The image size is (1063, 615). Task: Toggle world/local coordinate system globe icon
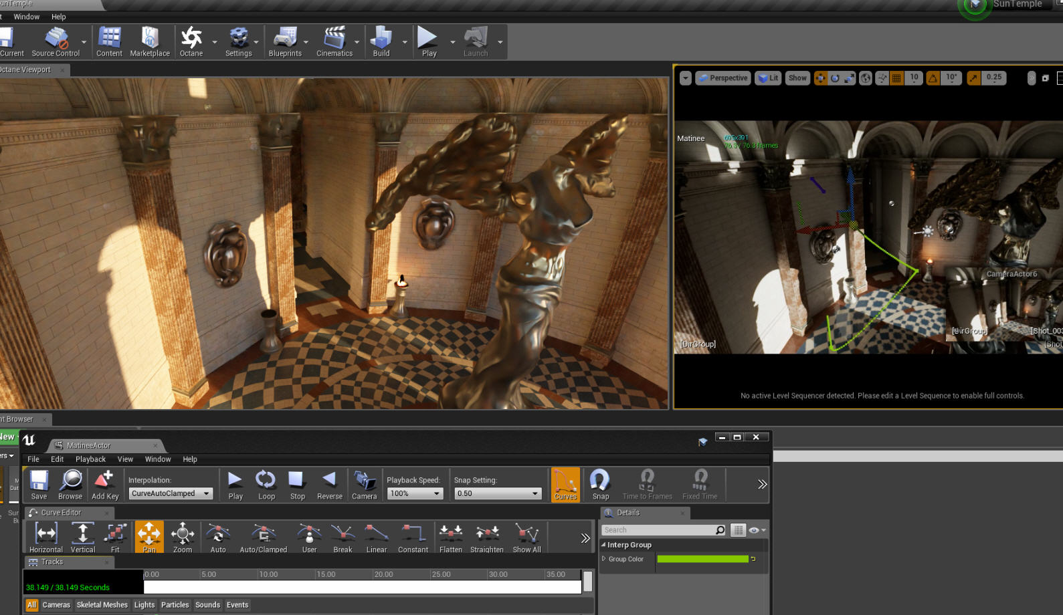[866, 78]
